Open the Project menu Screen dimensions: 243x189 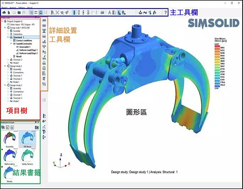pos(4,8)
